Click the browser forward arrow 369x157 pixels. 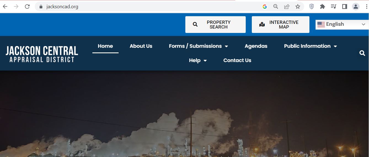(x=16, y=7)
